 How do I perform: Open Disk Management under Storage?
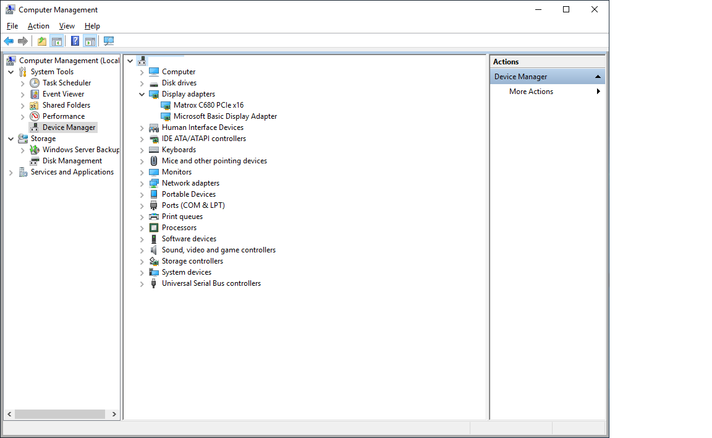(x=72, y=161)
